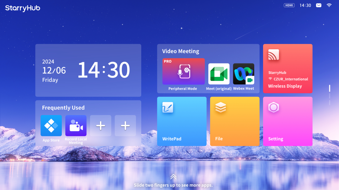Click the CZUR_International network name
The height and width of the screenshot is (190, 339).
pos(291,79)
